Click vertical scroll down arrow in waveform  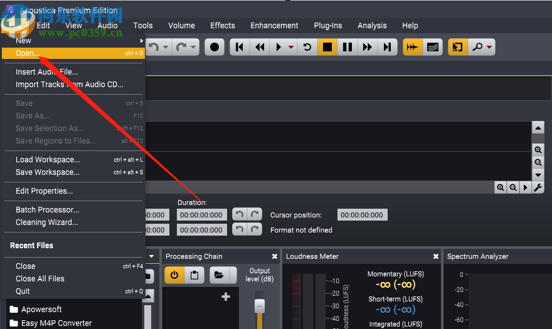pos(538,175)
